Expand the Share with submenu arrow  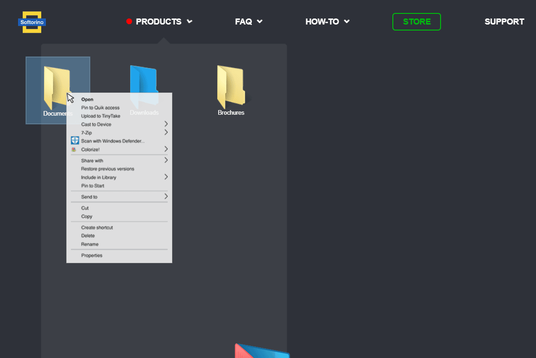(166, 160)
